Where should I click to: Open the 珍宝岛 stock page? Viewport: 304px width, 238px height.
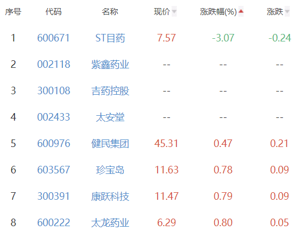(x=110, y=170)
